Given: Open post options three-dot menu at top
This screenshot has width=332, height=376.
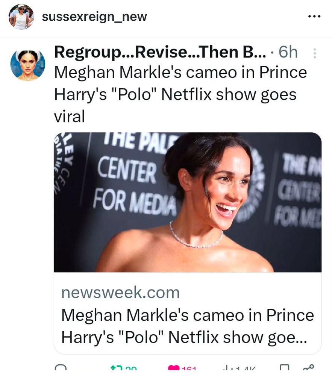Looking at the screenshot, I should 314,17.
